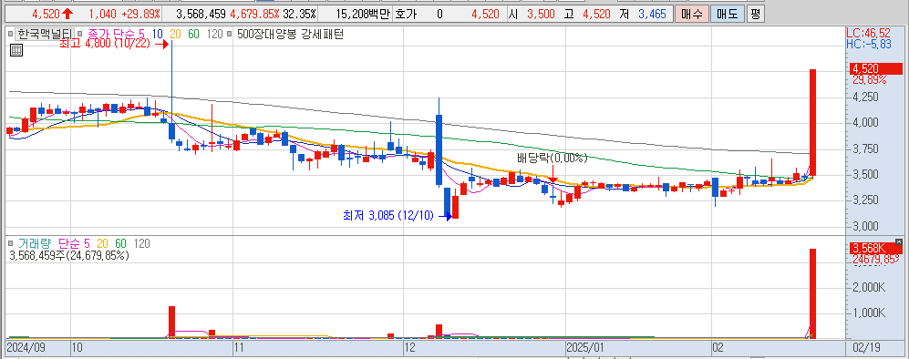This screenshot has width=909, height=359.
Task: Click the 저 3,465 low price
Action: [x=643, y=14]
